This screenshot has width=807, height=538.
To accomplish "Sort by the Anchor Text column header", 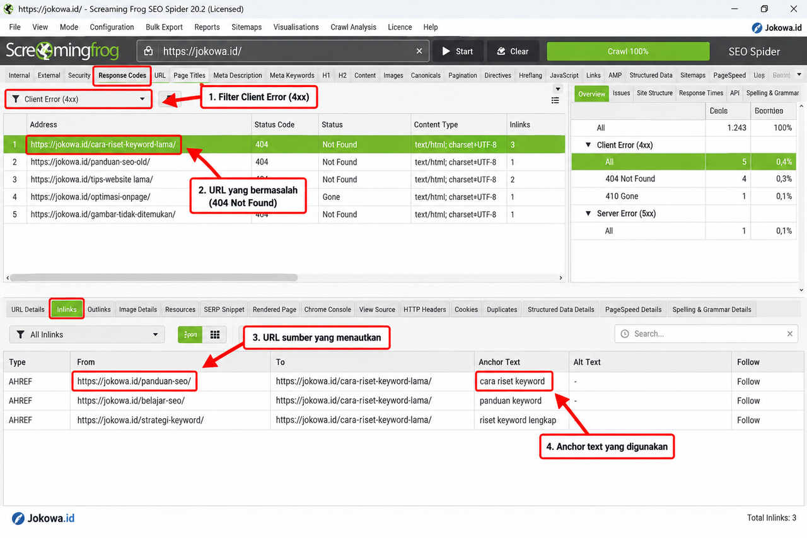I will (x=521, y=362).
